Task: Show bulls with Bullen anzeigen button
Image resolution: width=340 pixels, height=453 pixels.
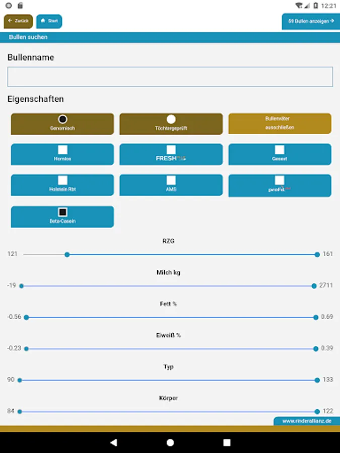Action: tap(311, 21)
